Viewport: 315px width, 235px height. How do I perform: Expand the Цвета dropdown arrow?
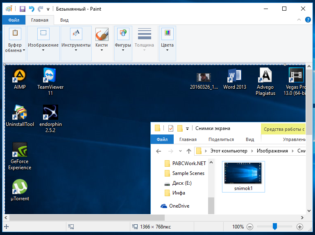(x=168, y=50)
